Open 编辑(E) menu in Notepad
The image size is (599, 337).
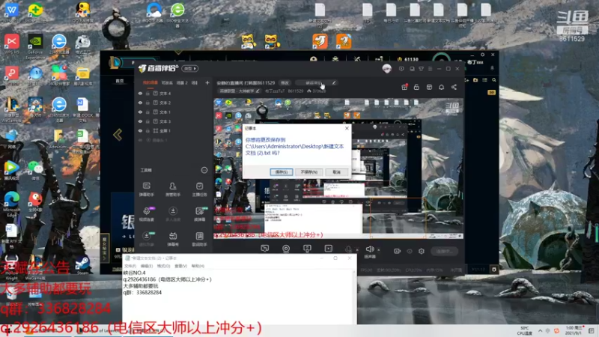point(147,266)
